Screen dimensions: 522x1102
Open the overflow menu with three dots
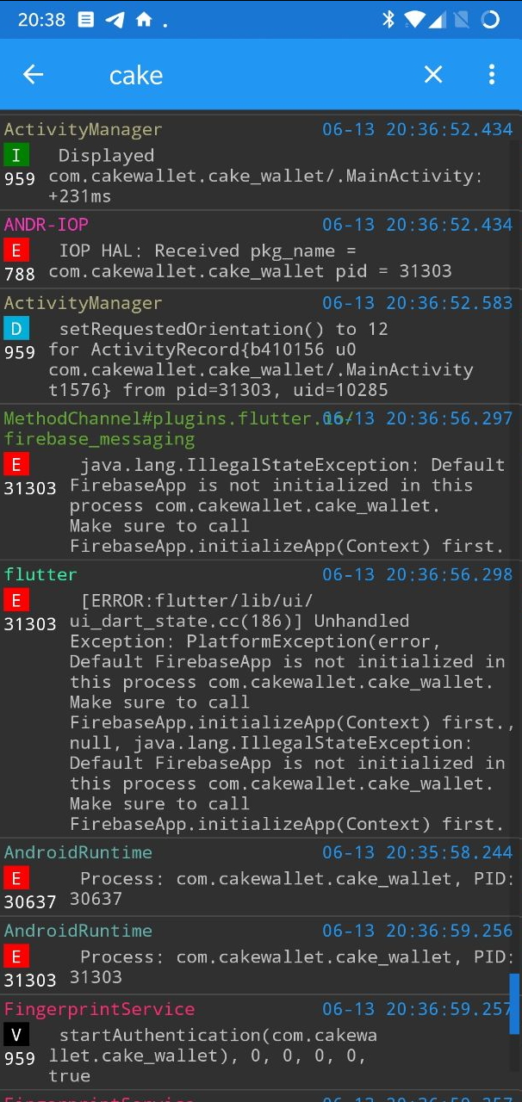tap(491, 74)
